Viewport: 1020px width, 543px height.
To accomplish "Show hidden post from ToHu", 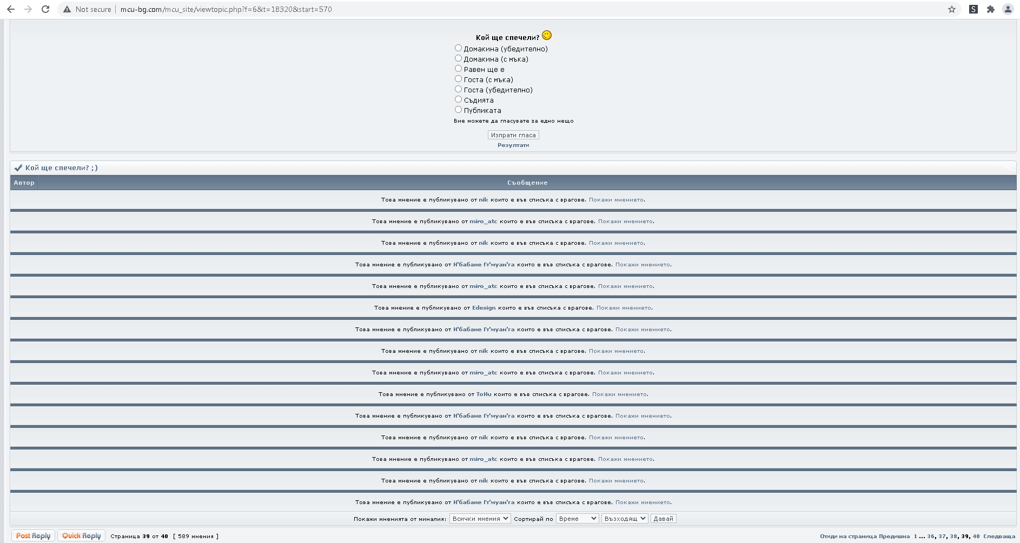I will [619, 394].
